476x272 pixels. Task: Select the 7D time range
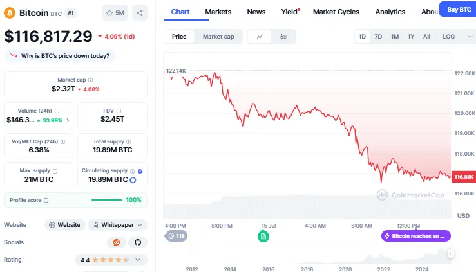tap(378, 37)
